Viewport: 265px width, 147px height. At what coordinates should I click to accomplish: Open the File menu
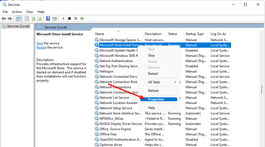click(5, 12)
